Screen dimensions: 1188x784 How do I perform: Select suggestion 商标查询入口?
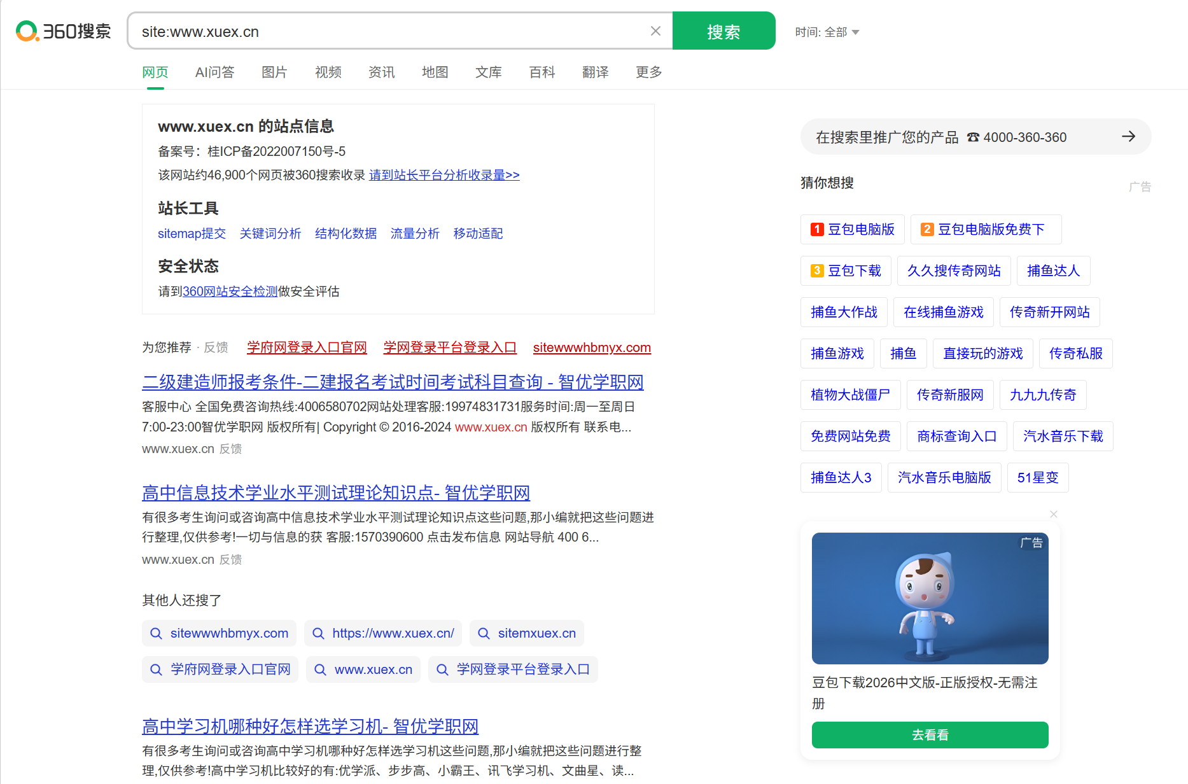[957, 436]
